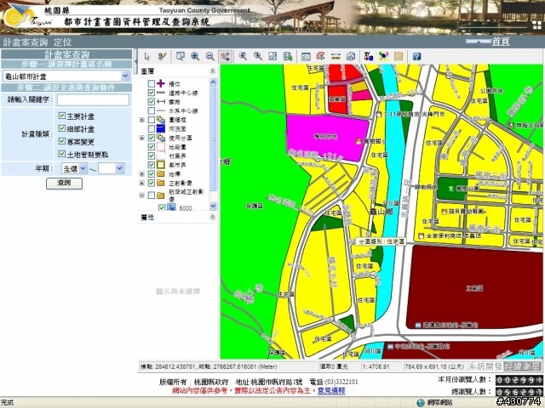Click the sidebar collapse handle left of toolbar
545x408 pixels.
coord(135,61)
